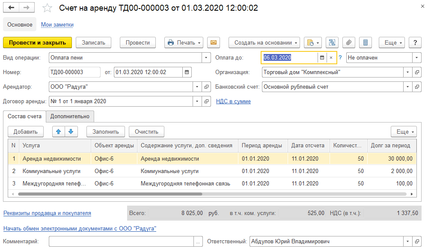Send document by email envelope icon
Image resolution: width=428 pixels, height=251 pixels.
[214, 42]
